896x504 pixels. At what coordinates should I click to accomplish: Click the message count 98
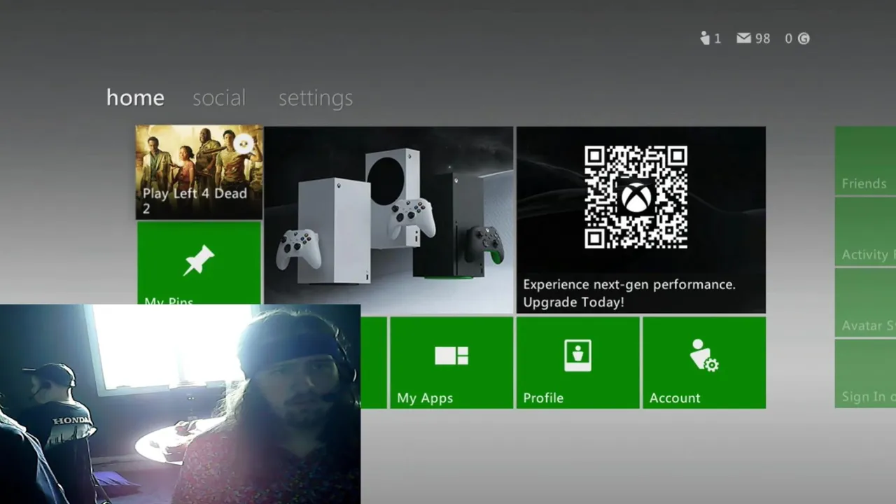tap(762, 38)
